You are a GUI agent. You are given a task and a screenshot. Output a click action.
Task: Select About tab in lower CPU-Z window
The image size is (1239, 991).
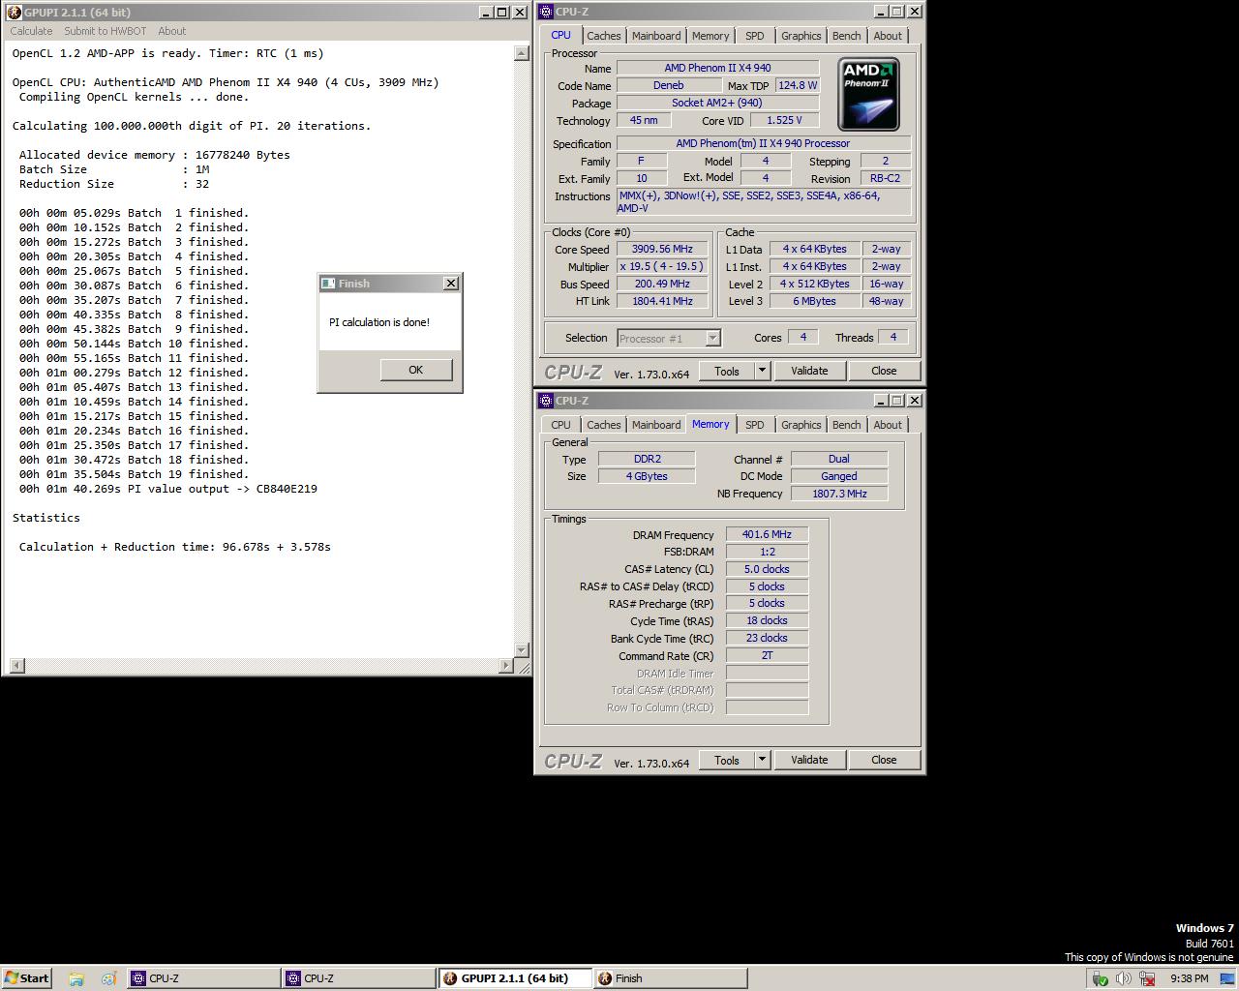pyautogui.click(x=887, y=425)
